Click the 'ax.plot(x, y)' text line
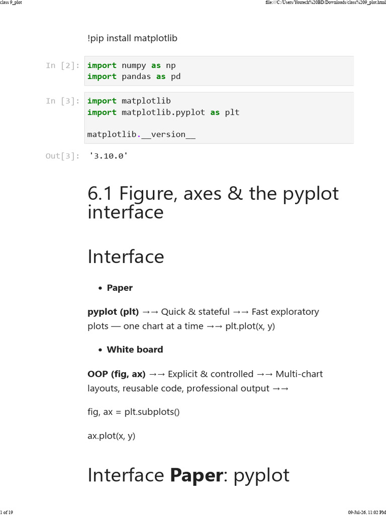 [x=111, y=436]
